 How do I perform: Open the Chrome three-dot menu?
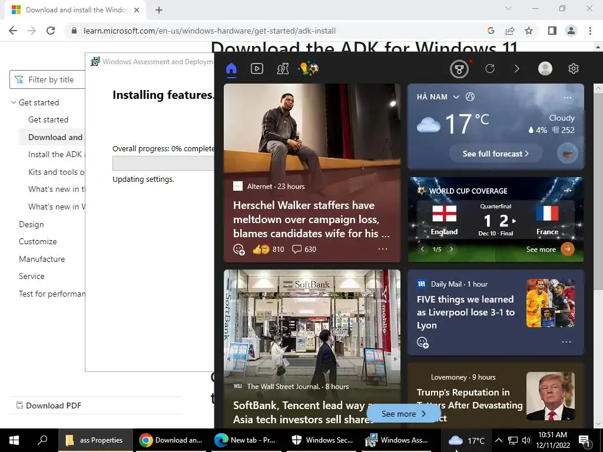pos(590,31)
